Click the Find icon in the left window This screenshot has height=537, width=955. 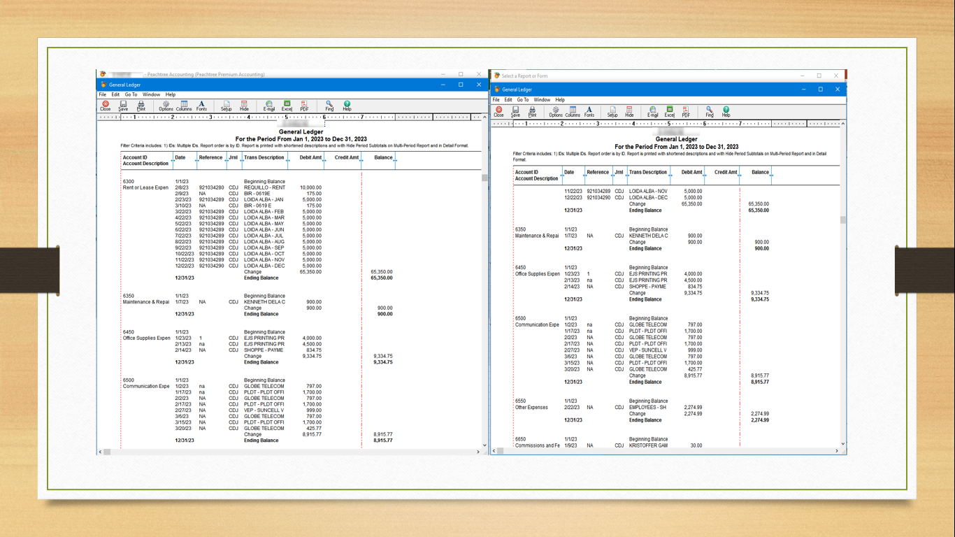coord(329,106)
